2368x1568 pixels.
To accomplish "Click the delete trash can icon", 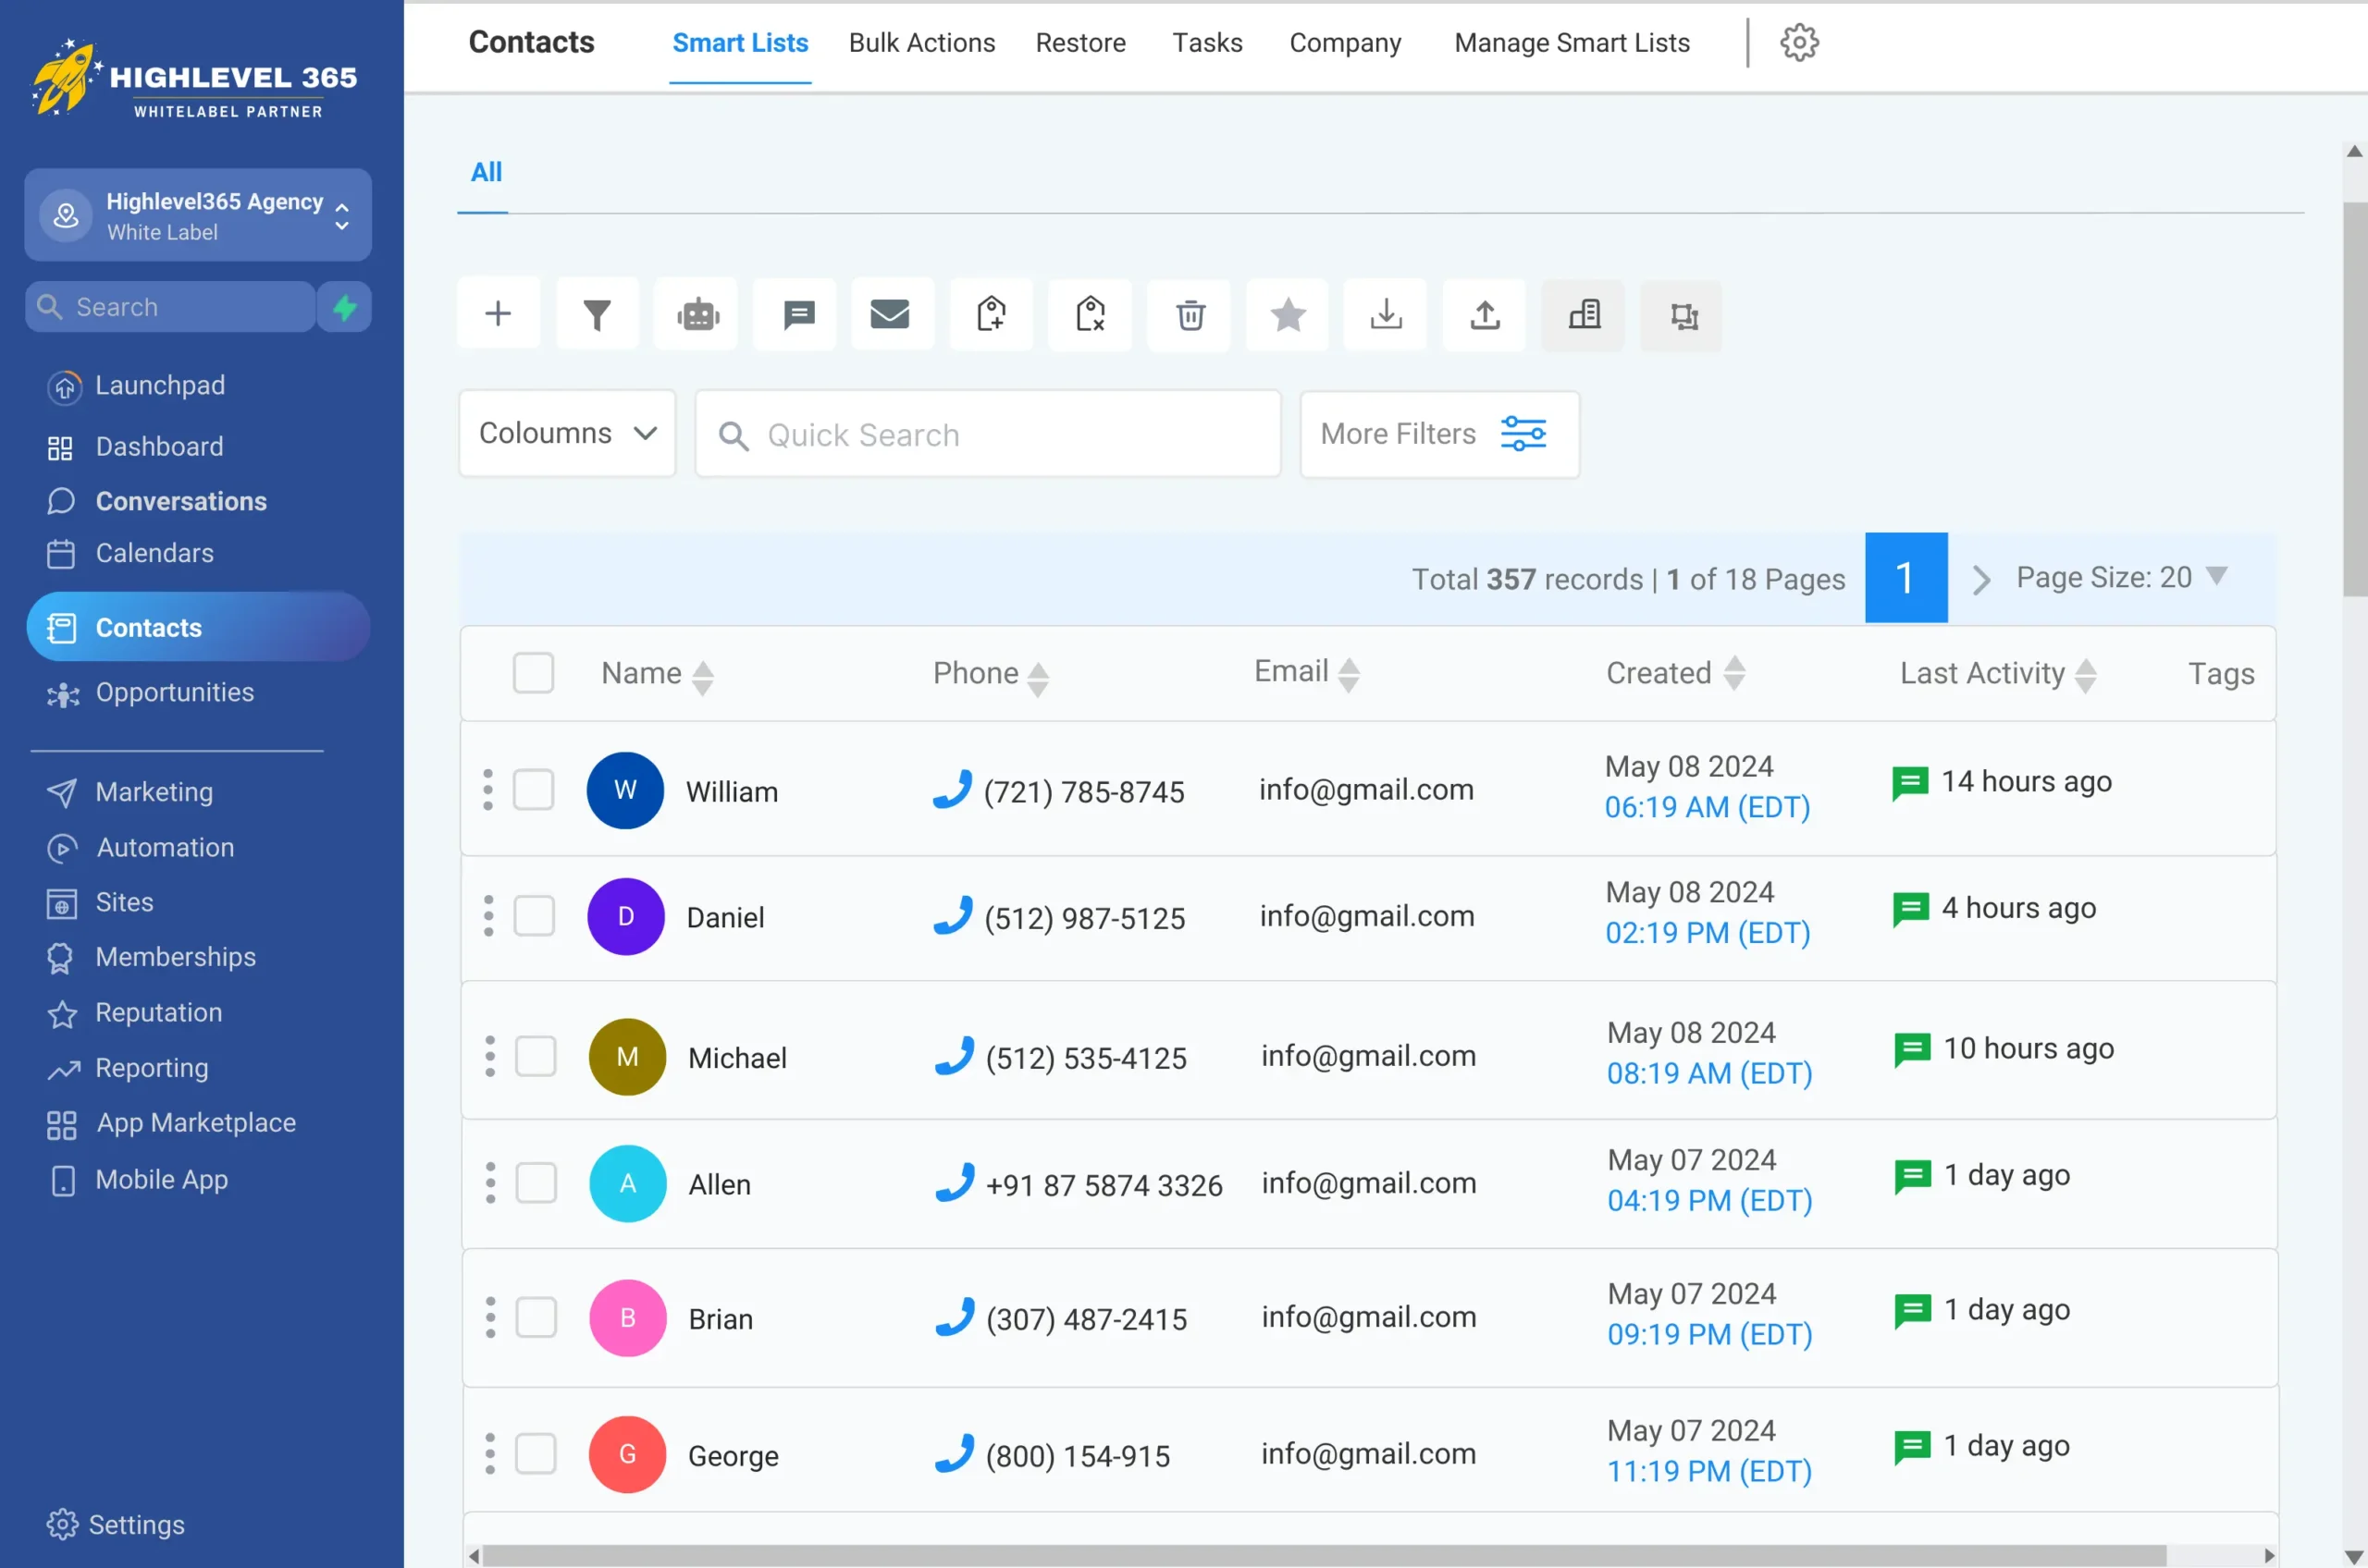I will pyautogui.click(x=1190, y=314).
